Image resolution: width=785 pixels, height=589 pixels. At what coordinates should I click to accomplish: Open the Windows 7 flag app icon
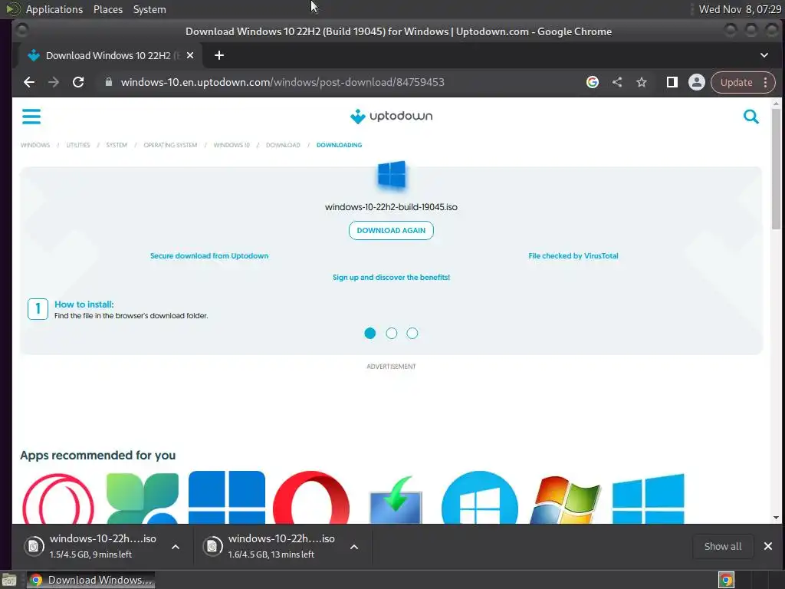click(565, 499)
